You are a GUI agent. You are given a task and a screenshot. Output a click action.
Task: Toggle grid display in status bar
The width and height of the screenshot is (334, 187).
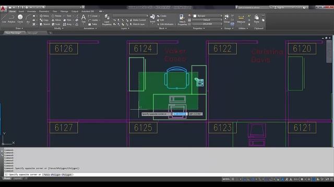[233, 179]
